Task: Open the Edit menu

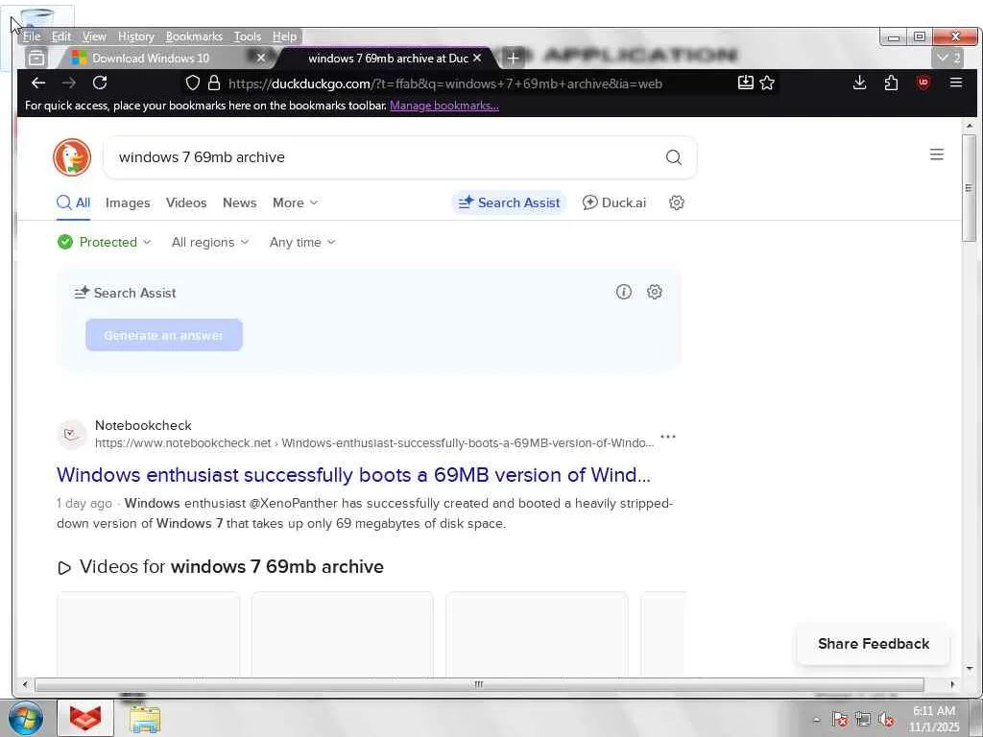Action: click(60, 36)
